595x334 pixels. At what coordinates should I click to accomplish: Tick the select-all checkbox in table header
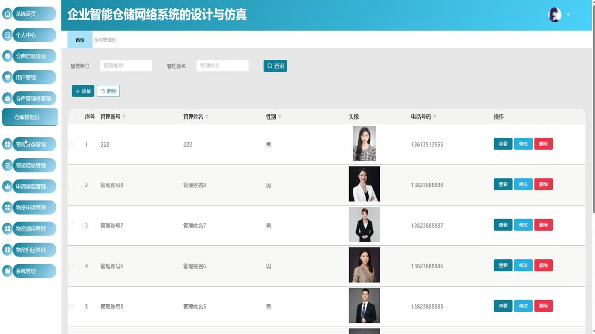(72, 116)
